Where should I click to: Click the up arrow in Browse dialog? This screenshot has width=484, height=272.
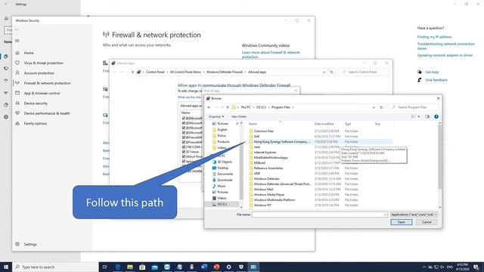(228, 107)
